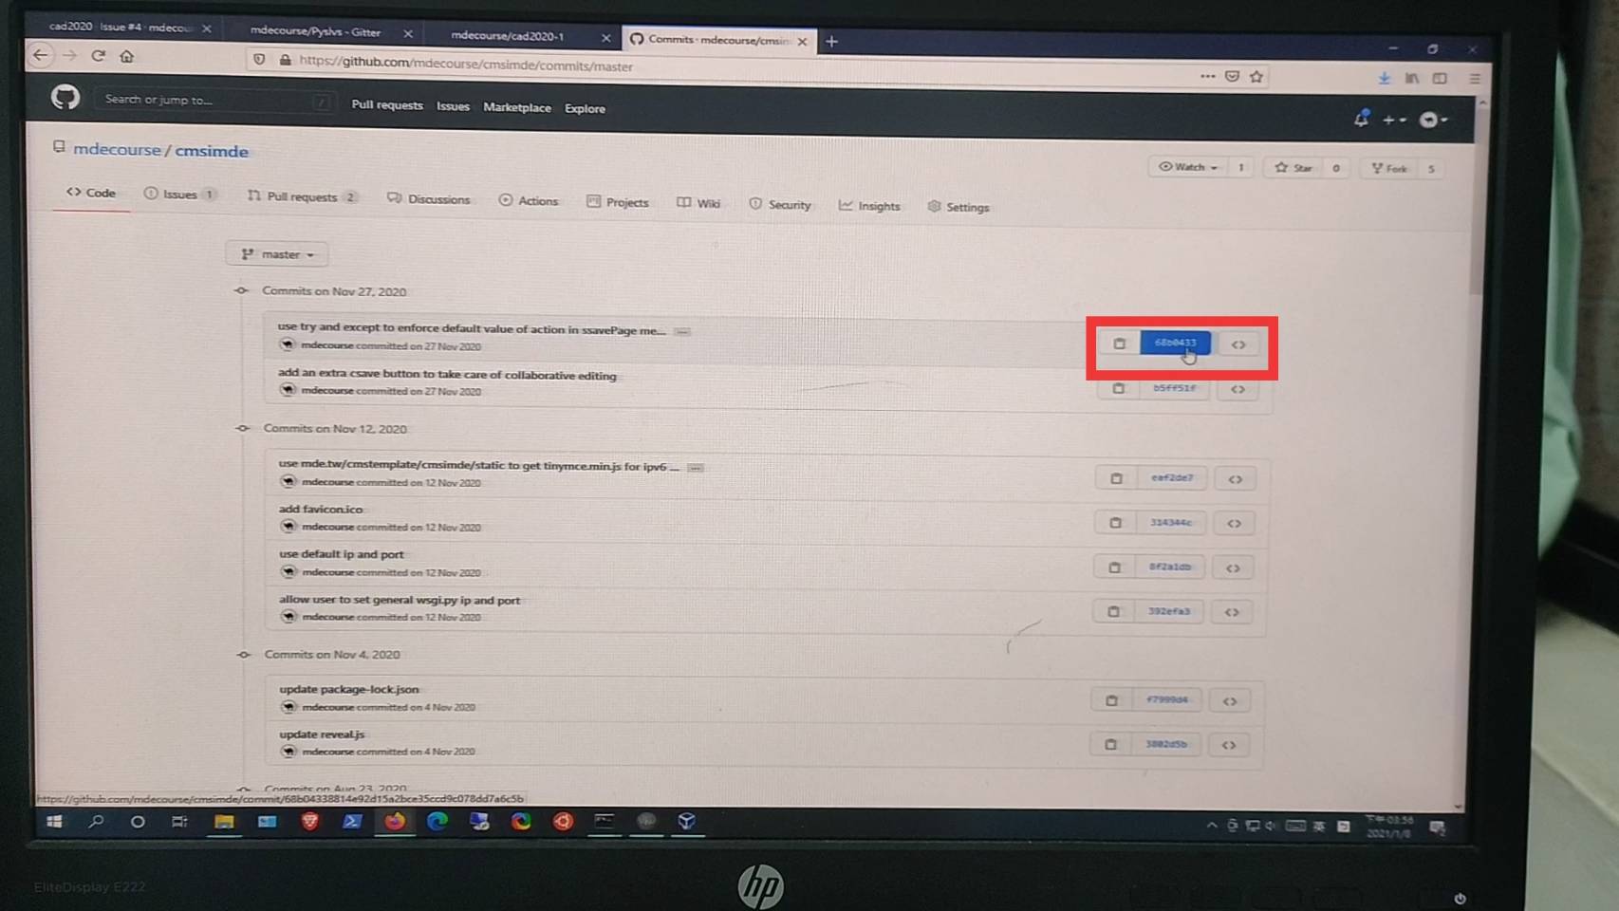
Task: Open Pull requests in the top navigation
Action: [387, 105]
